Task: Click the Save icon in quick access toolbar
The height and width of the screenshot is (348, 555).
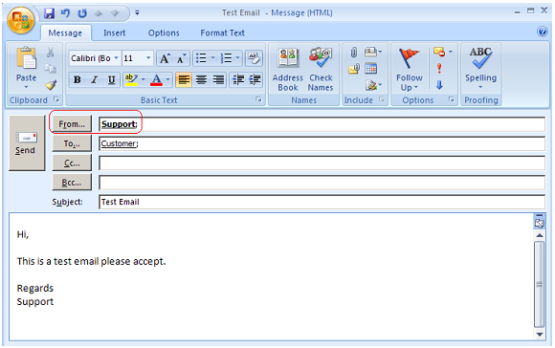Action: (x=49, y=13)
